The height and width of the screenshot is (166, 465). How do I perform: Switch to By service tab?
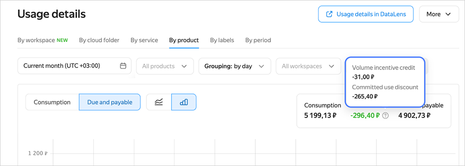(x=144, y=40)
